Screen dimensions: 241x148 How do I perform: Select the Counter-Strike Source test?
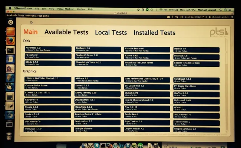[x=48, y=86]
